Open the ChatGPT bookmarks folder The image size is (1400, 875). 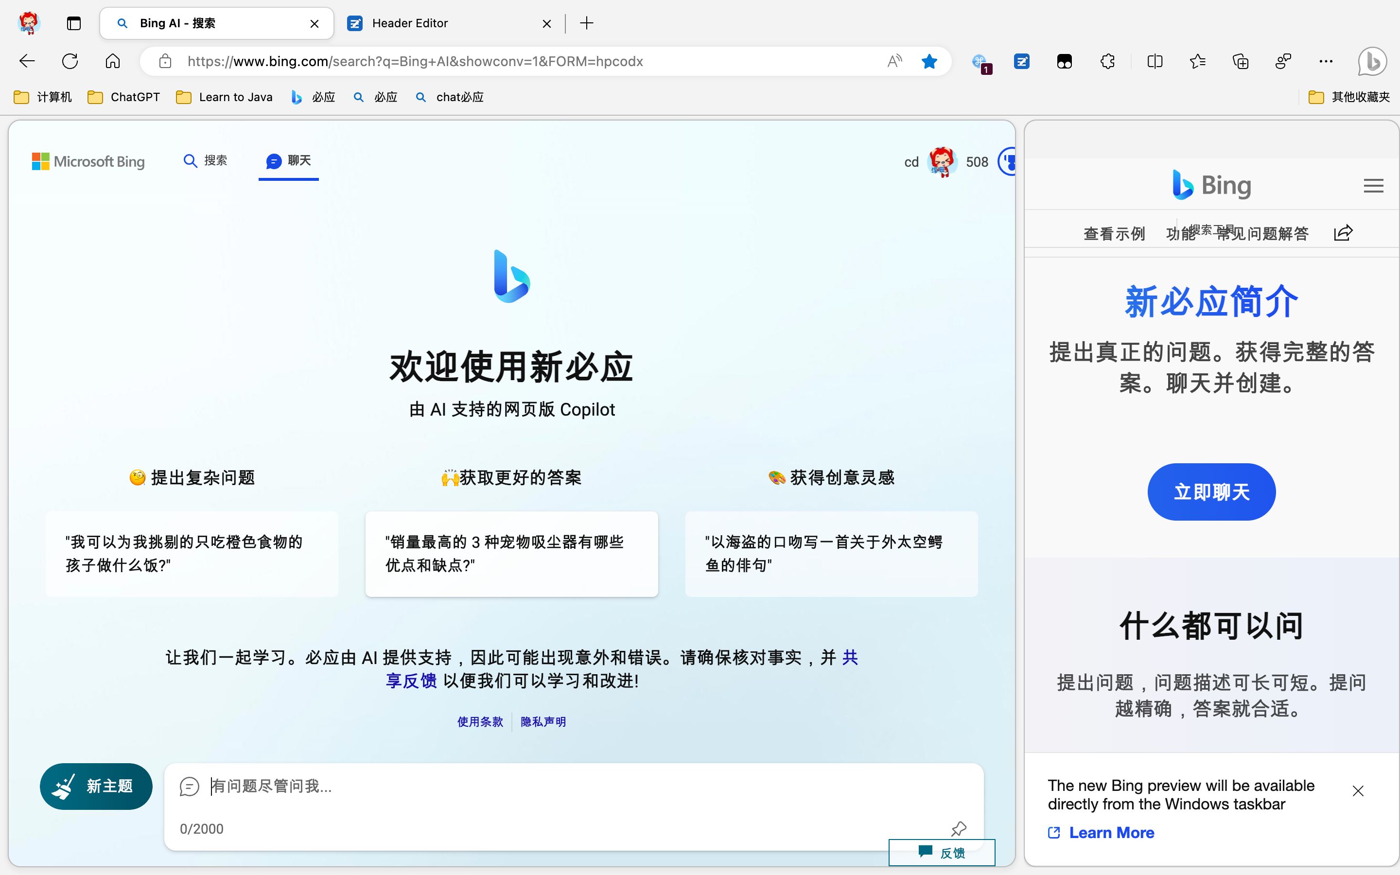[124, 97]
